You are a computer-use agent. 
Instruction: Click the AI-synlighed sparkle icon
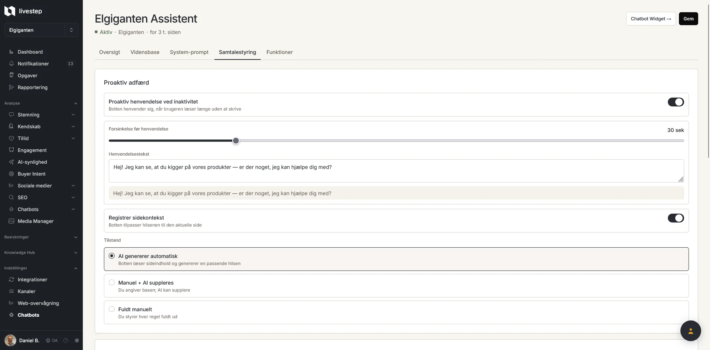pos(11,162)
